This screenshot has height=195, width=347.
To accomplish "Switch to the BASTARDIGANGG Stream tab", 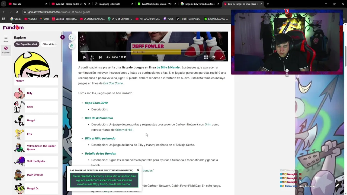I will coord(157,4).
